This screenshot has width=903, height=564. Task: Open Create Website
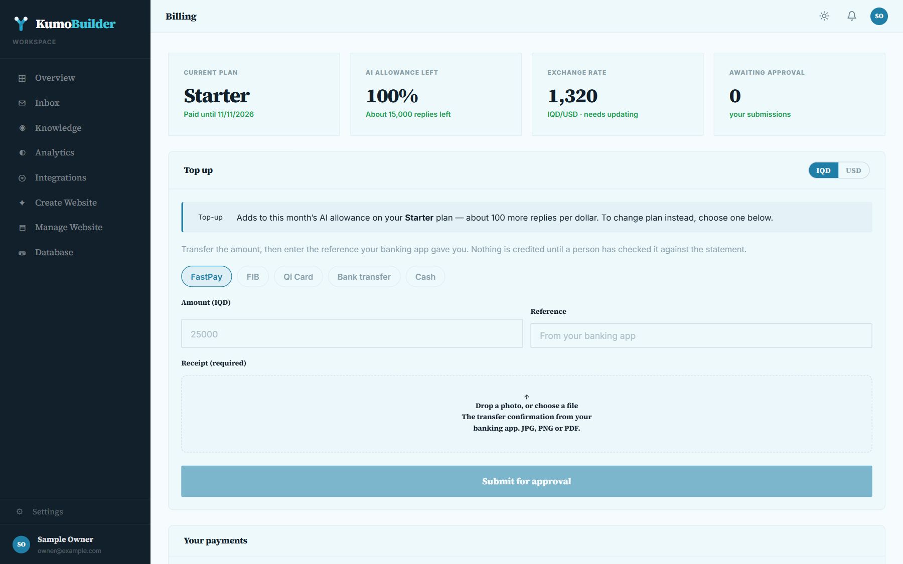pos(75,203)
